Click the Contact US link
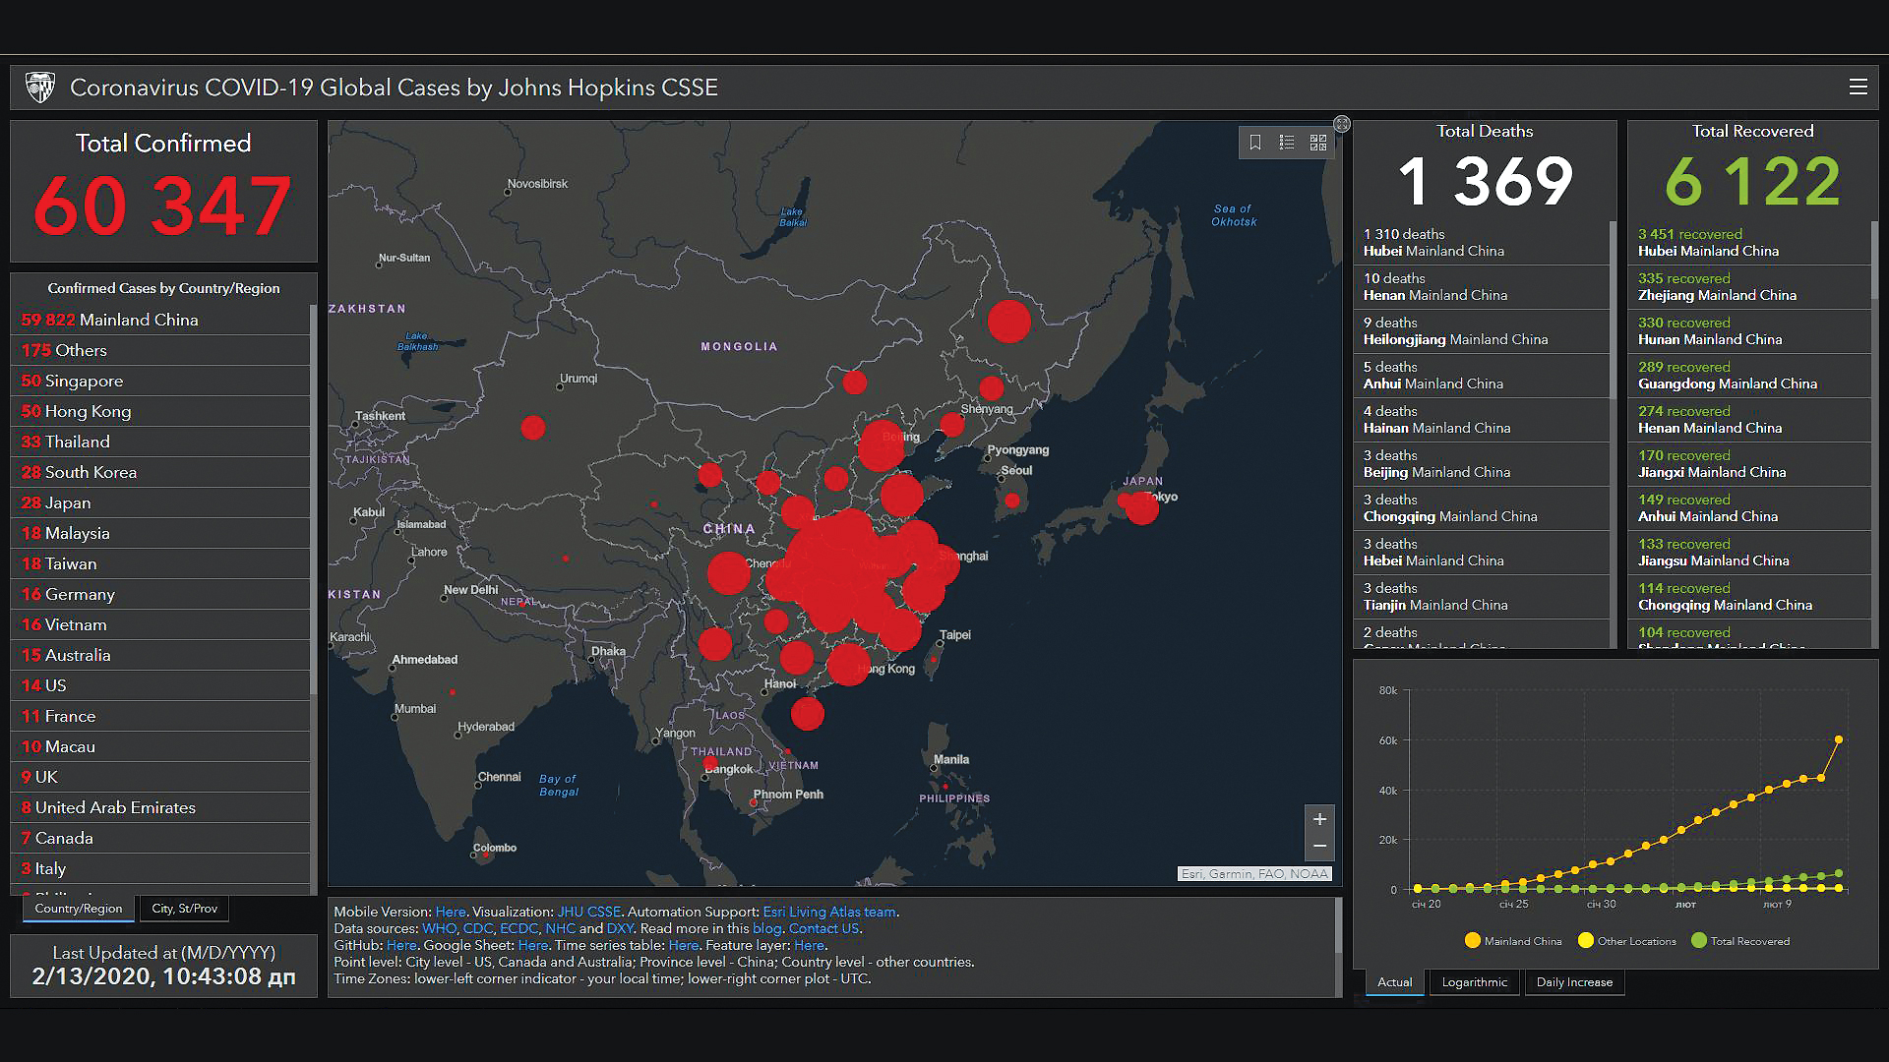This screenshot has width=1889, height=1062. tap(824, 928)
